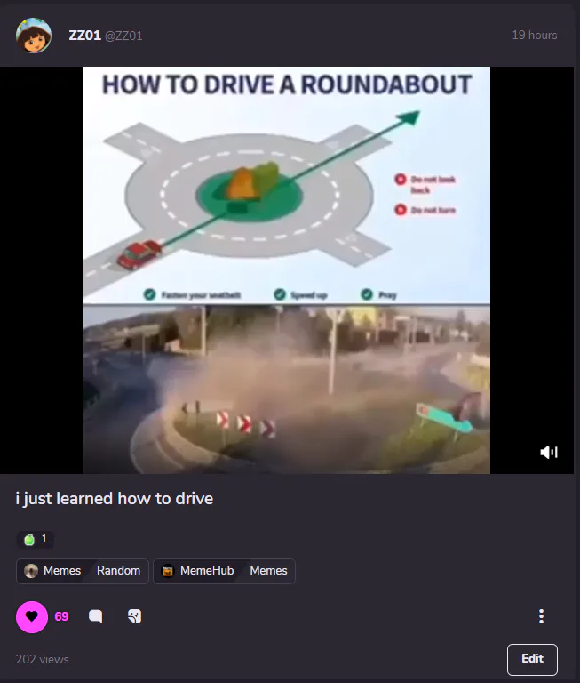Click the @ZZ01 handle
This screenshot has height=683, width=580.
coord(123,36)
